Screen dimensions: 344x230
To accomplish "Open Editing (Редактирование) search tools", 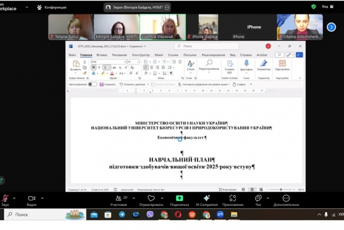I will (209, 66).
